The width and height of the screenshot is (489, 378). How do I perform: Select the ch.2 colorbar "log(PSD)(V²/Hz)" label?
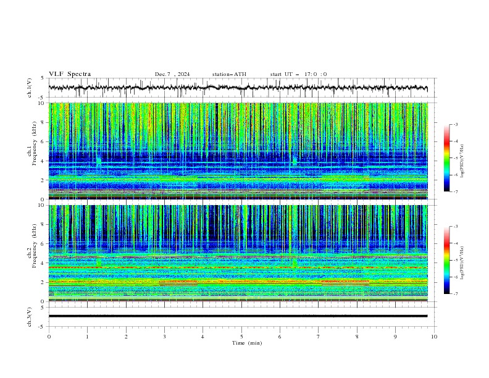point(462,262)
